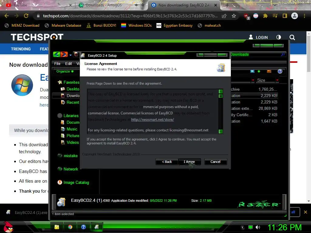Open Documents library in sidebar
311x233 pixels.
click(x=70, y=123)
